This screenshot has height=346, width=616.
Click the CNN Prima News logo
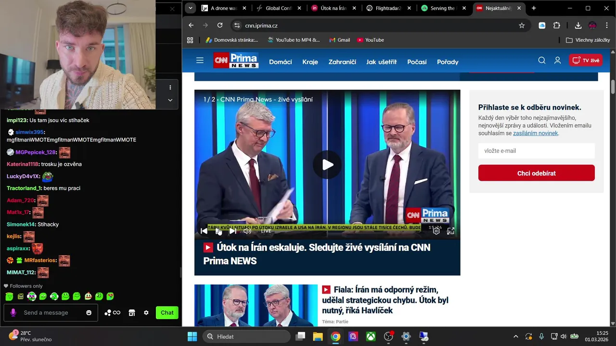point(236,61)
